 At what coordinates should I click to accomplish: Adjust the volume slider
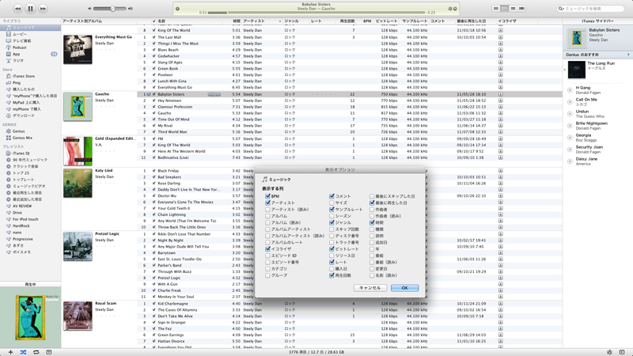click(x=112, y=9)
